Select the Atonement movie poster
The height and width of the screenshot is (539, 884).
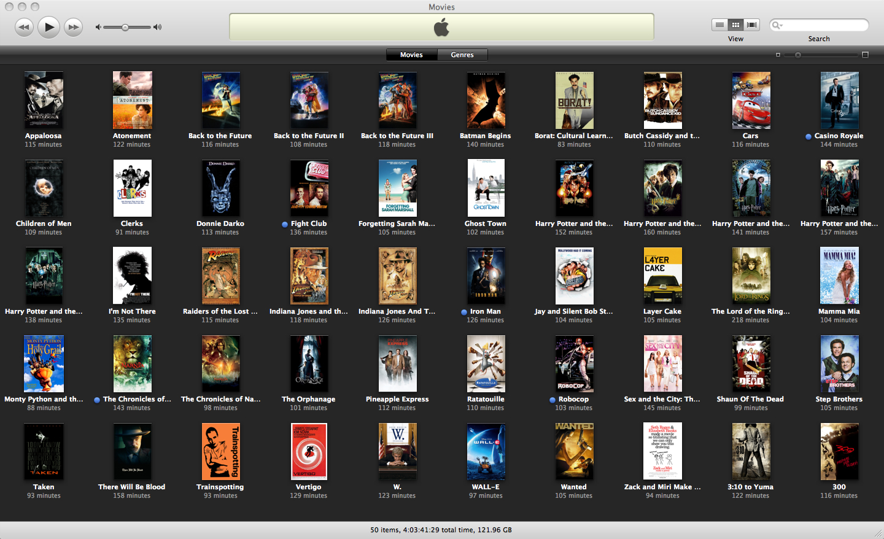pyautogui.click(x=132, y=100)
